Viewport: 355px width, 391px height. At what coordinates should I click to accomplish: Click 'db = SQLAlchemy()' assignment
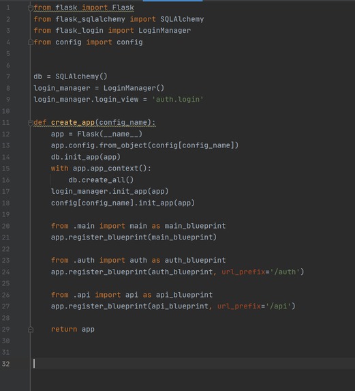(x=70, y=76)
